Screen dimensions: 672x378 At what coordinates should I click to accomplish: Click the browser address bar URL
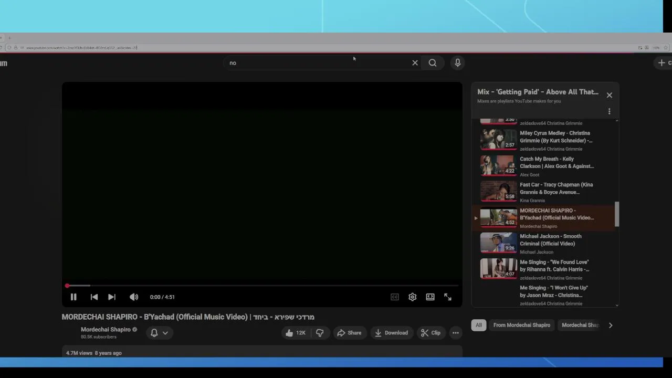(x=81, y=48)
